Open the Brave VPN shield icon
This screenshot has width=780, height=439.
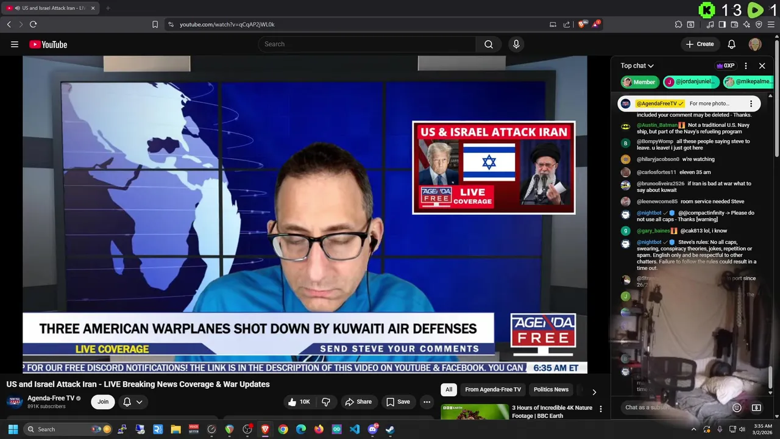759,24
